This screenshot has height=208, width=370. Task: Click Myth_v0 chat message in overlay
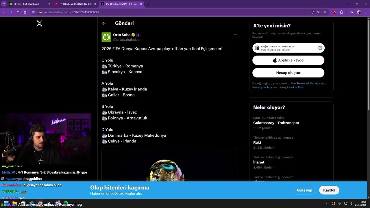coord(45,172)
